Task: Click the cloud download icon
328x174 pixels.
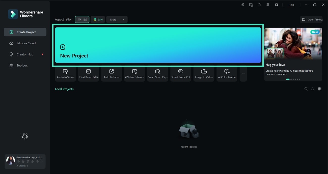Action: click(x=259, y=5)
